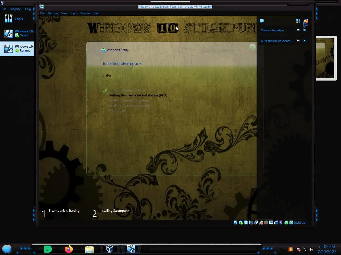Open Mouse integration notification text
Screen dimensions: 341x255
click(274, 30)
